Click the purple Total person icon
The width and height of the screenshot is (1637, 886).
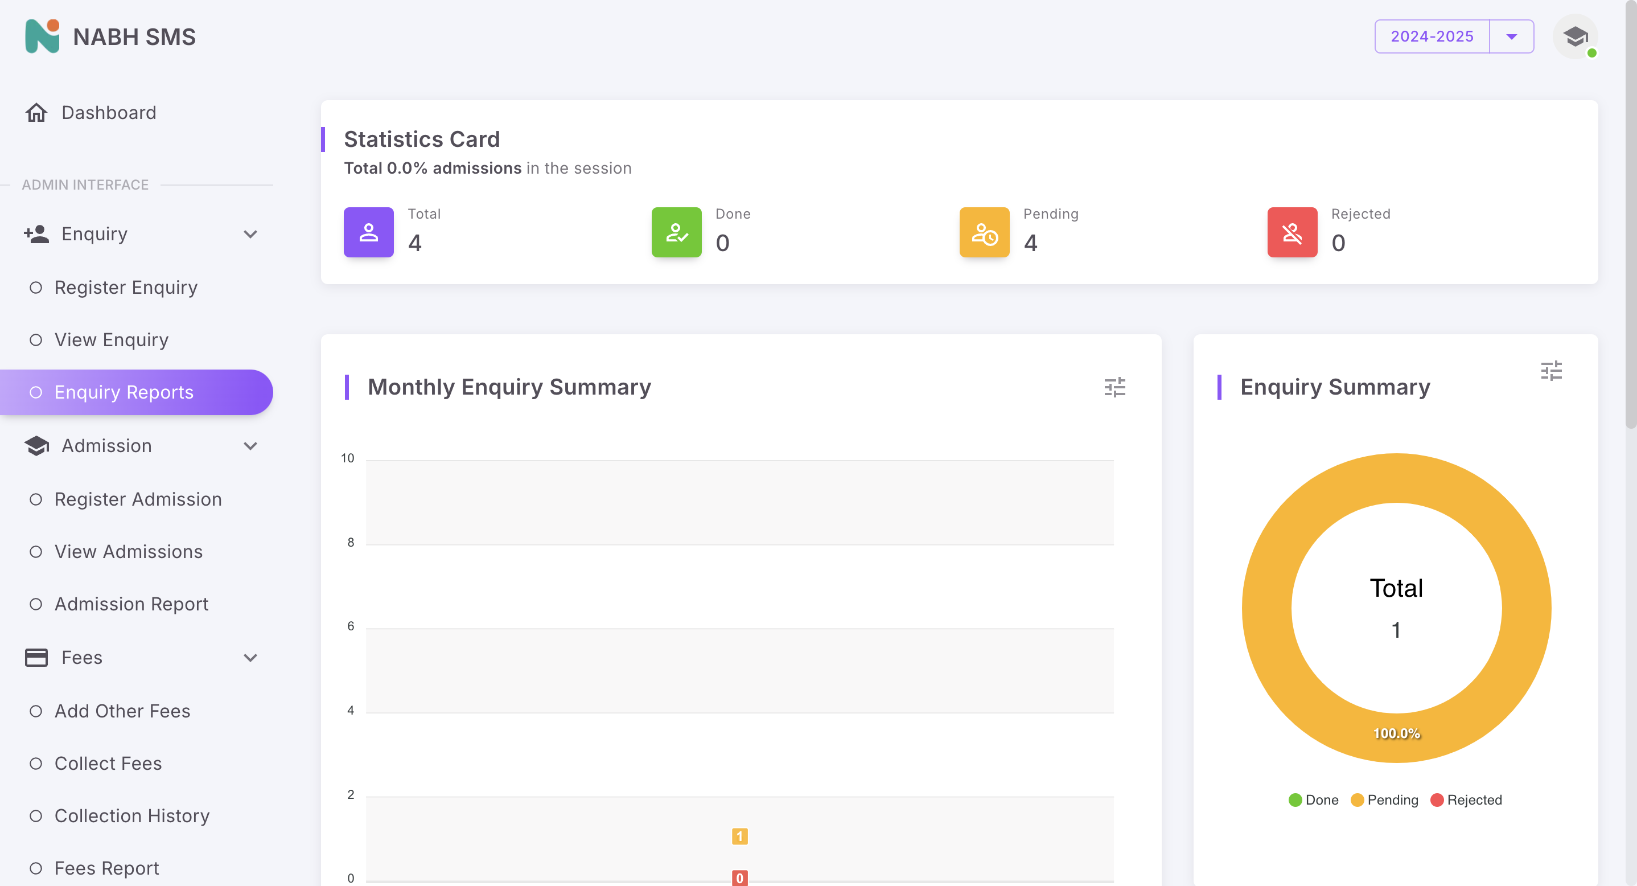click(x=369, y=232)
